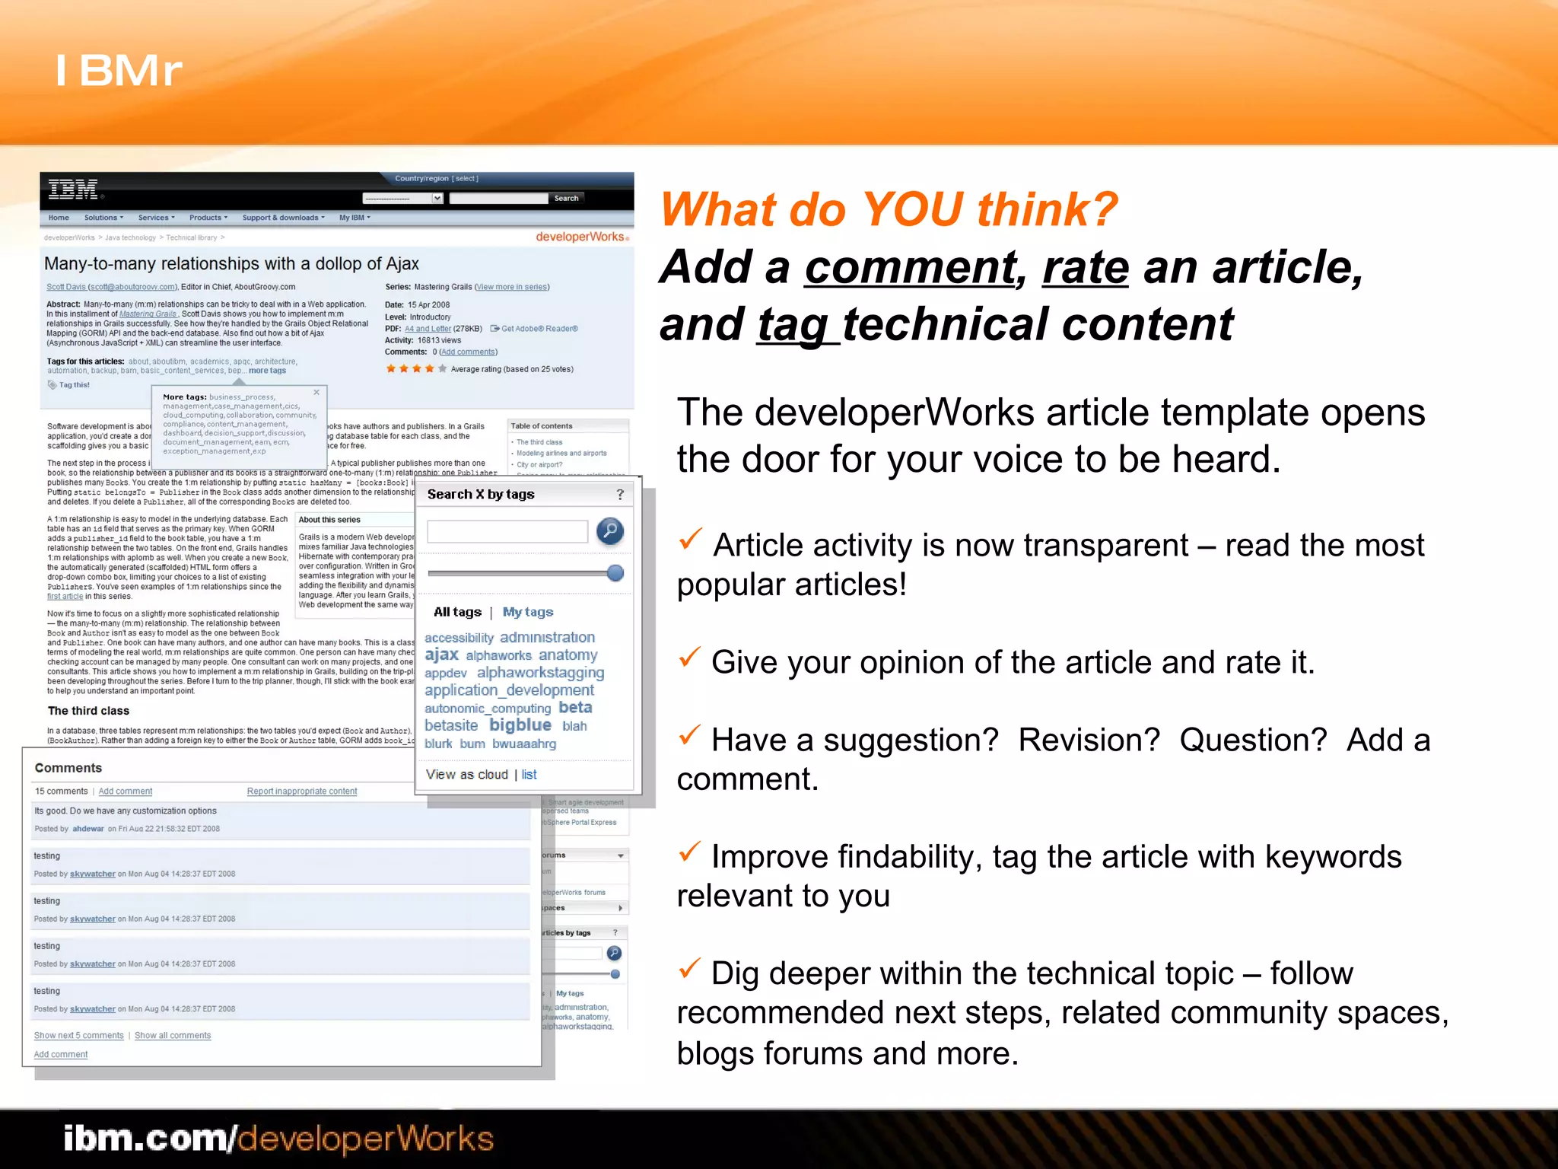Click the Tag this! tag icon
1558x1169 pixels.
tap(52, 385)
